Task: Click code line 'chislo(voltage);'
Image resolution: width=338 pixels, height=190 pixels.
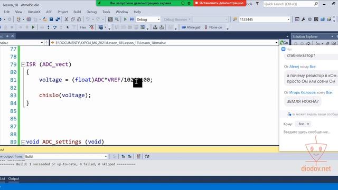Action: click(x=65, y=95)
